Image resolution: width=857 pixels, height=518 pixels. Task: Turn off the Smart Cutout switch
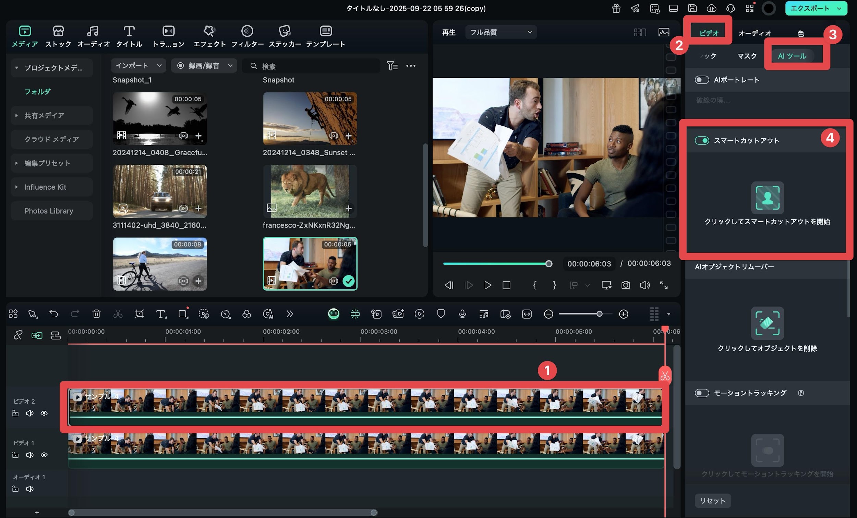(x=702, y=140)
